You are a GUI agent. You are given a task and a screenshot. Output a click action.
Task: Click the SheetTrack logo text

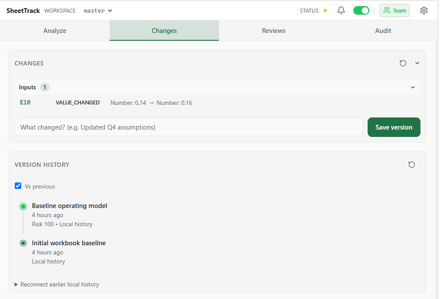tap(23, 11)
